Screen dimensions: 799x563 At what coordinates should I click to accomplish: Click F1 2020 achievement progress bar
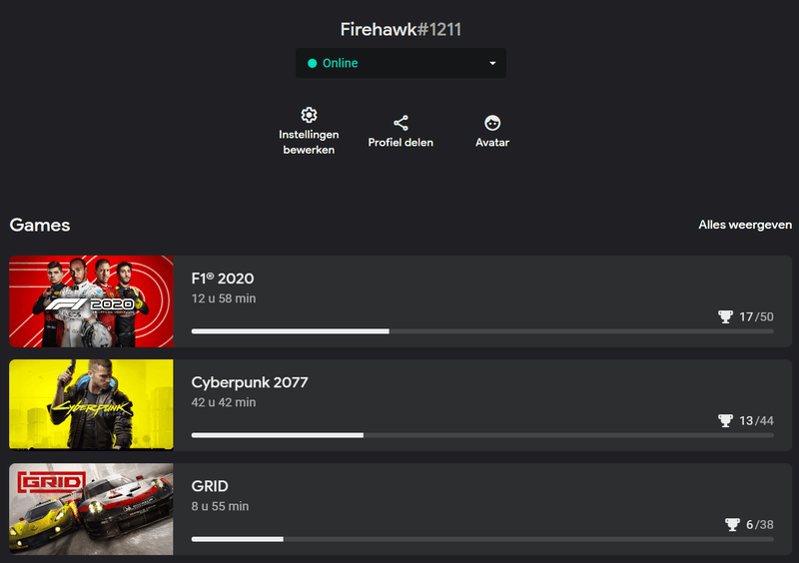482,331
